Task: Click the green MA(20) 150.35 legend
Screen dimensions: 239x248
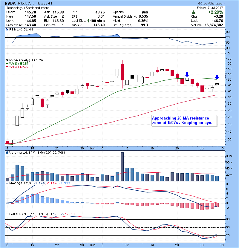Action: (x=17, y=64)
